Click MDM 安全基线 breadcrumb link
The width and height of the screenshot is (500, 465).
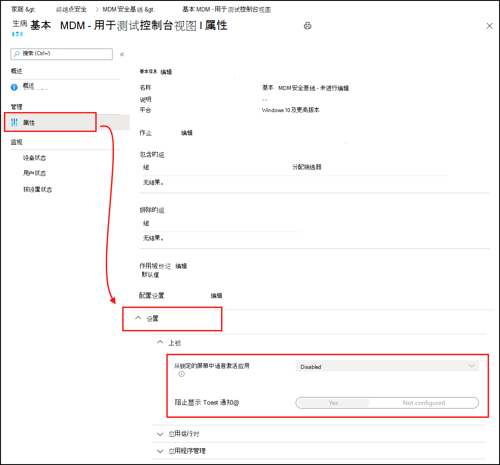(128, 10)
